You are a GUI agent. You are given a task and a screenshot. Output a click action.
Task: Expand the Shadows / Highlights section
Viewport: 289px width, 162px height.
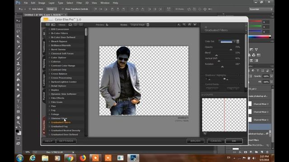[239, 75]
